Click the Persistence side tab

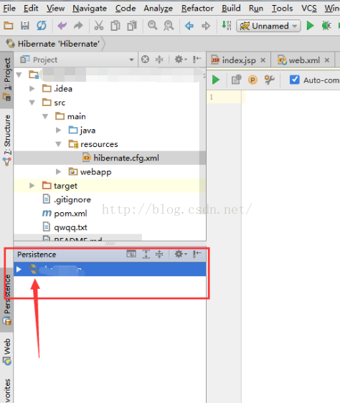[x=7, y=300]
